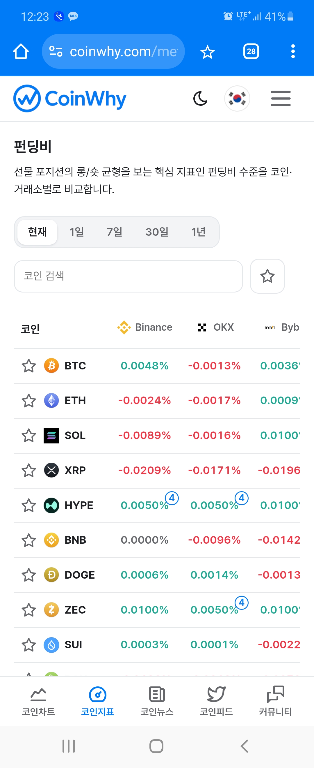Open the browser tab switcher showing 28

coord(251,52)
